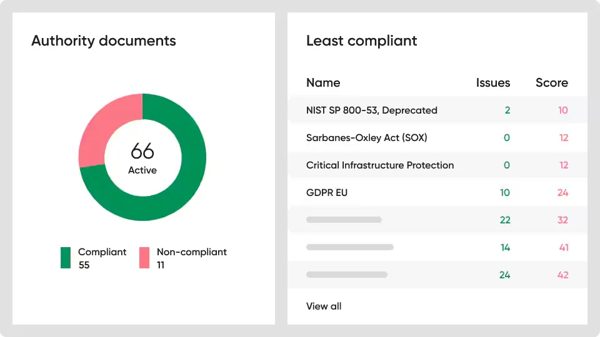Viewport: 600px width, 337px height.
Task: Sort by the Issues column header
Action: [493, 82]
